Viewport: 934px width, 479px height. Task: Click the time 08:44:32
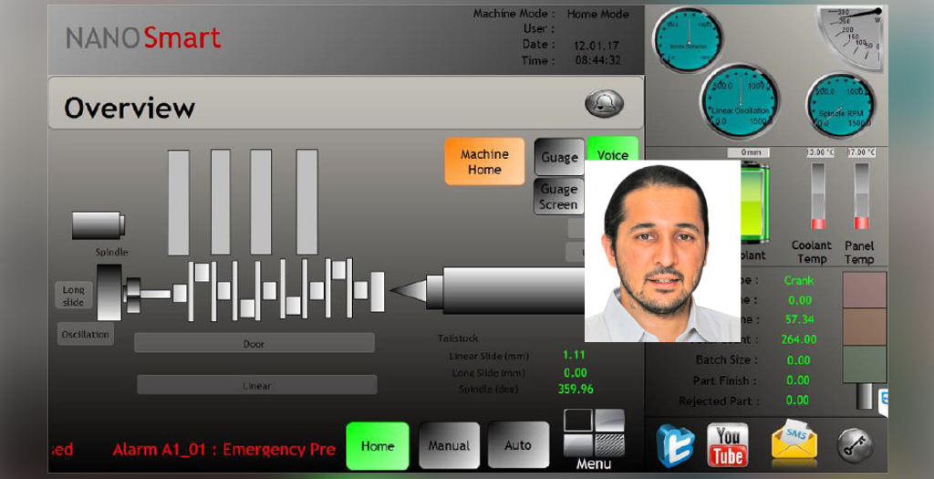[598, 60]
